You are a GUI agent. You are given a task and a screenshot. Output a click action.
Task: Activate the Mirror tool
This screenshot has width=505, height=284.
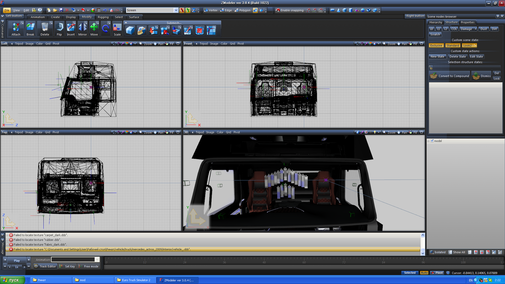pyautogui.click(x=82, y=28)
